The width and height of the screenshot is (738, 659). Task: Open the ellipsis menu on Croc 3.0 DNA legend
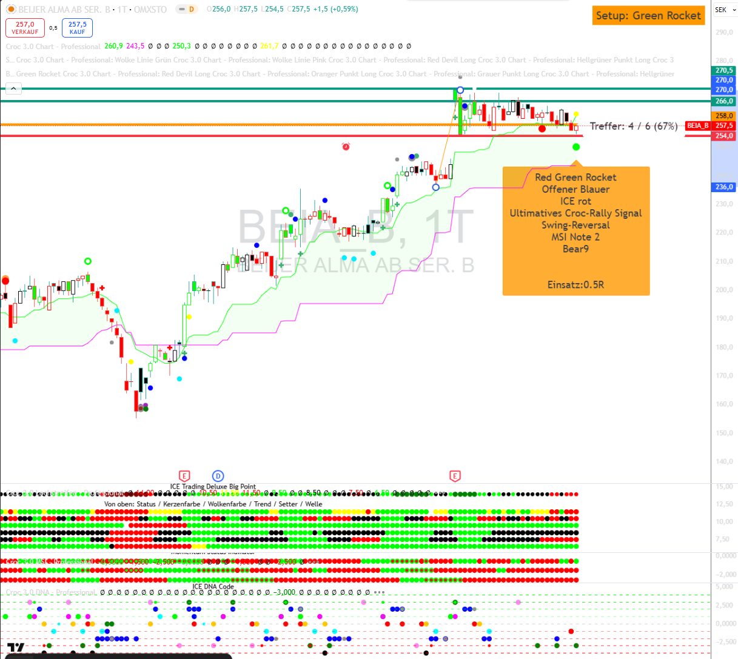(x=379, y=592)
